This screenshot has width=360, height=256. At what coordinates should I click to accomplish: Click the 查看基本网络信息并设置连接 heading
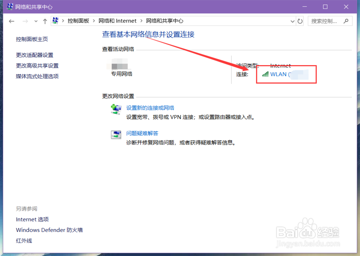pos(148,35)
